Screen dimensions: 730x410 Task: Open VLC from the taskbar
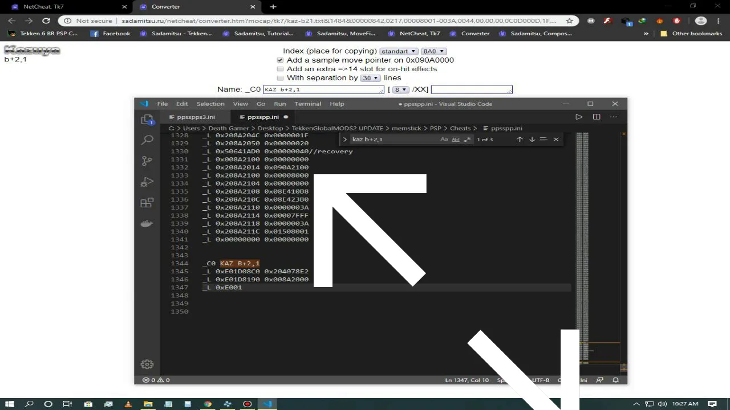(x=128, y=404)
